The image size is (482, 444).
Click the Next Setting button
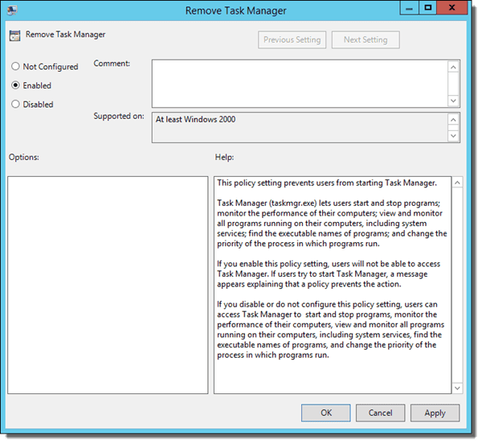[x=366, y=39]
